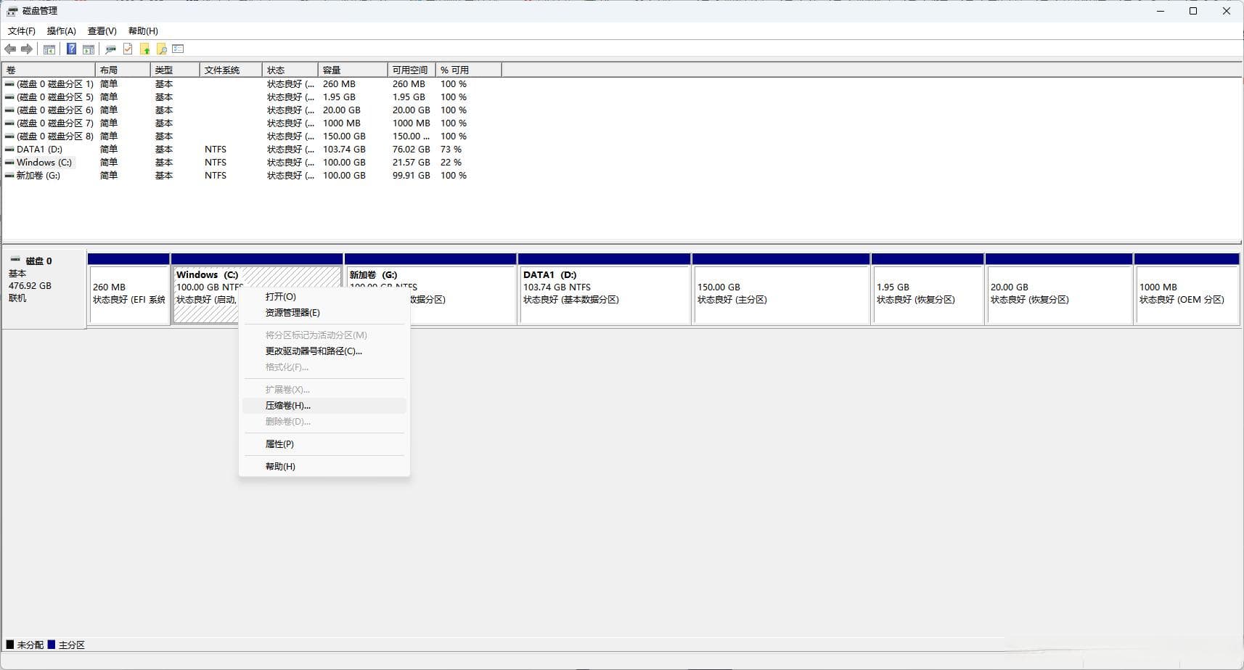Toggle the show/hide console tree icon

point(49,49)
